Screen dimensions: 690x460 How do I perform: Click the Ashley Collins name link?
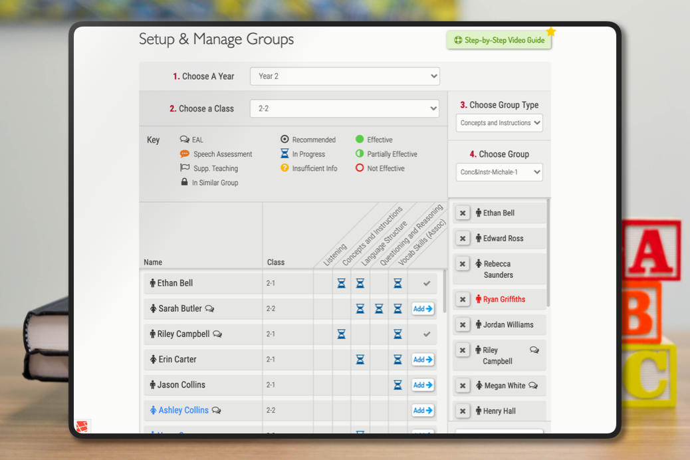click(183, 411)
